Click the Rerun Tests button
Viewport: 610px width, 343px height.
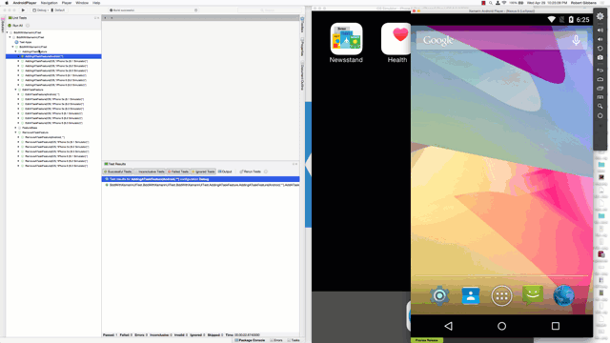(x=250, y=171)
